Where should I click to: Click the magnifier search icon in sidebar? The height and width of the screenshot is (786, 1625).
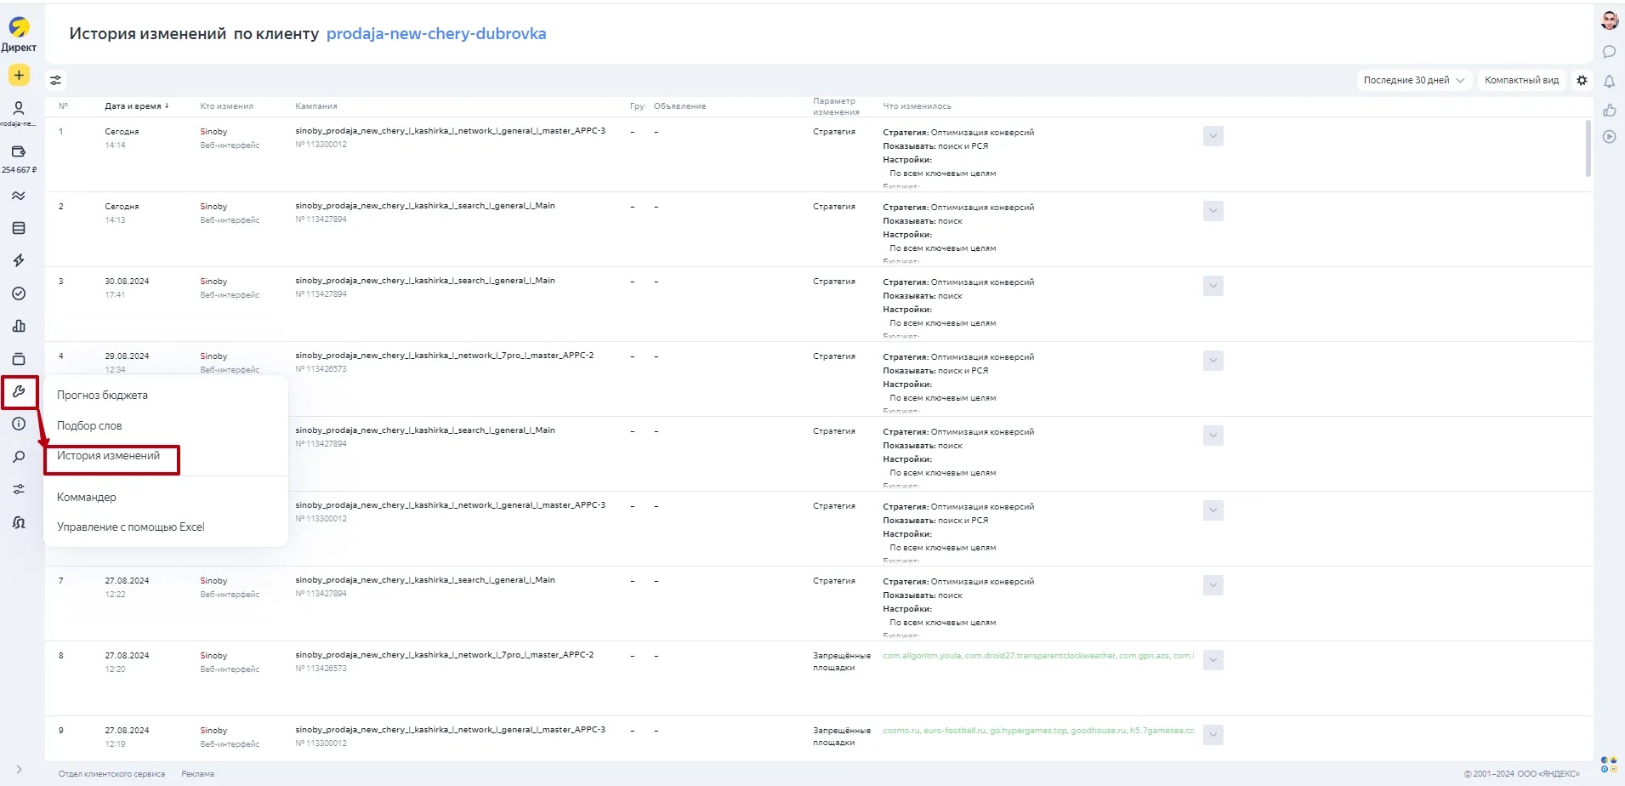coord(19,458)
